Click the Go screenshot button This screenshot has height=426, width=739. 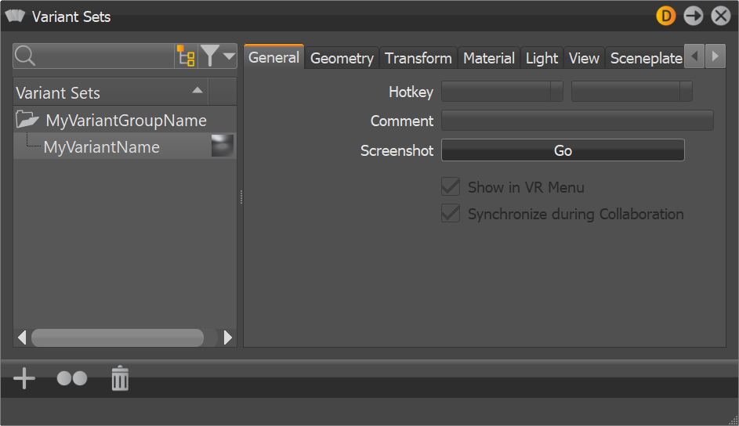click(x=563, y=150)
